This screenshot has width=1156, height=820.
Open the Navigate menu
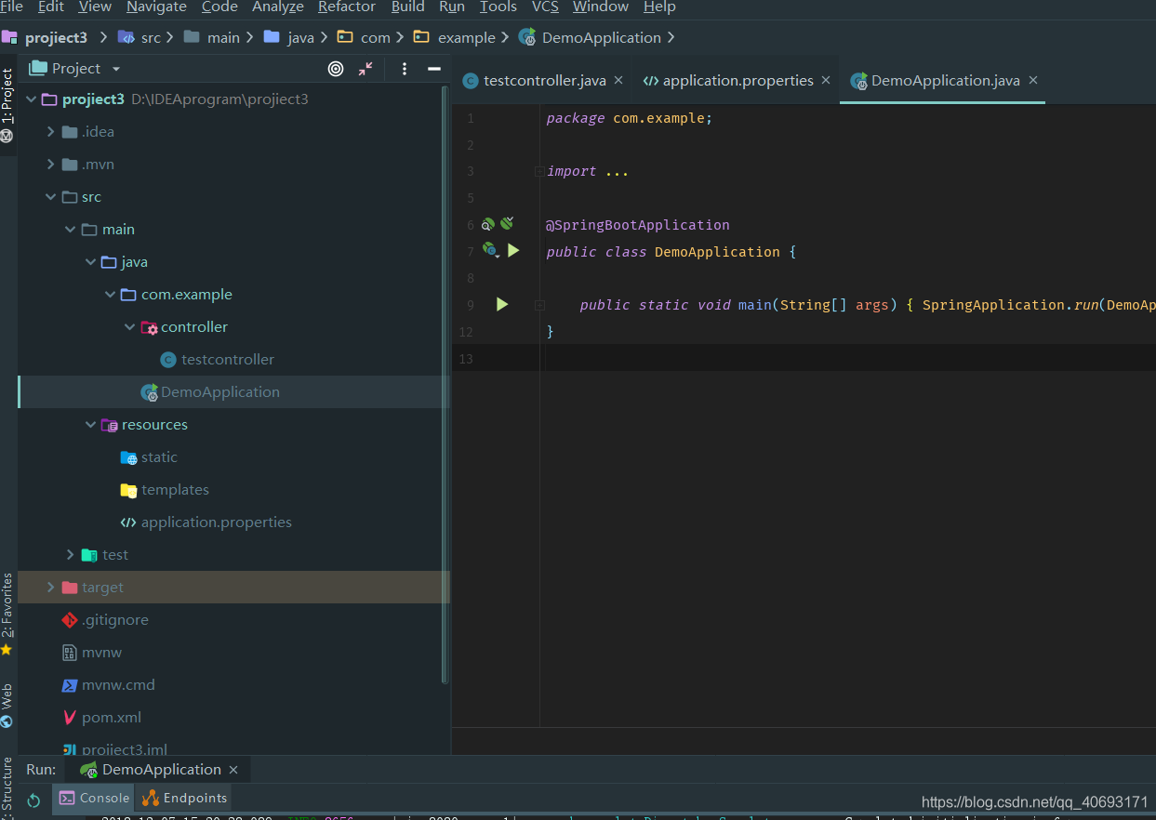click(156, 7)
